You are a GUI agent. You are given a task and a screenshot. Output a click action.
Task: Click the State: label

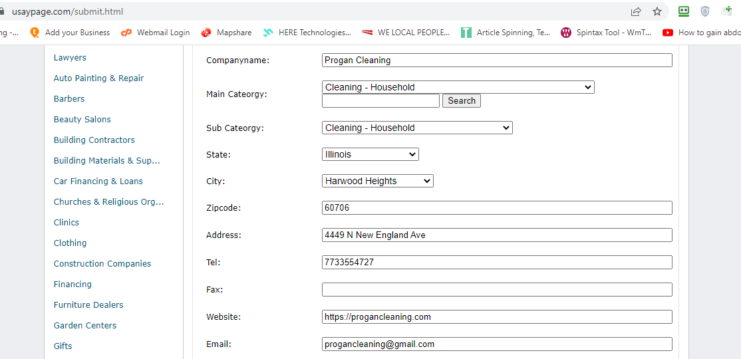[x=218, y=154]
